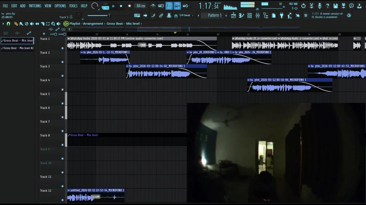Open the project info speech bubble icon

tap(351, 6)
